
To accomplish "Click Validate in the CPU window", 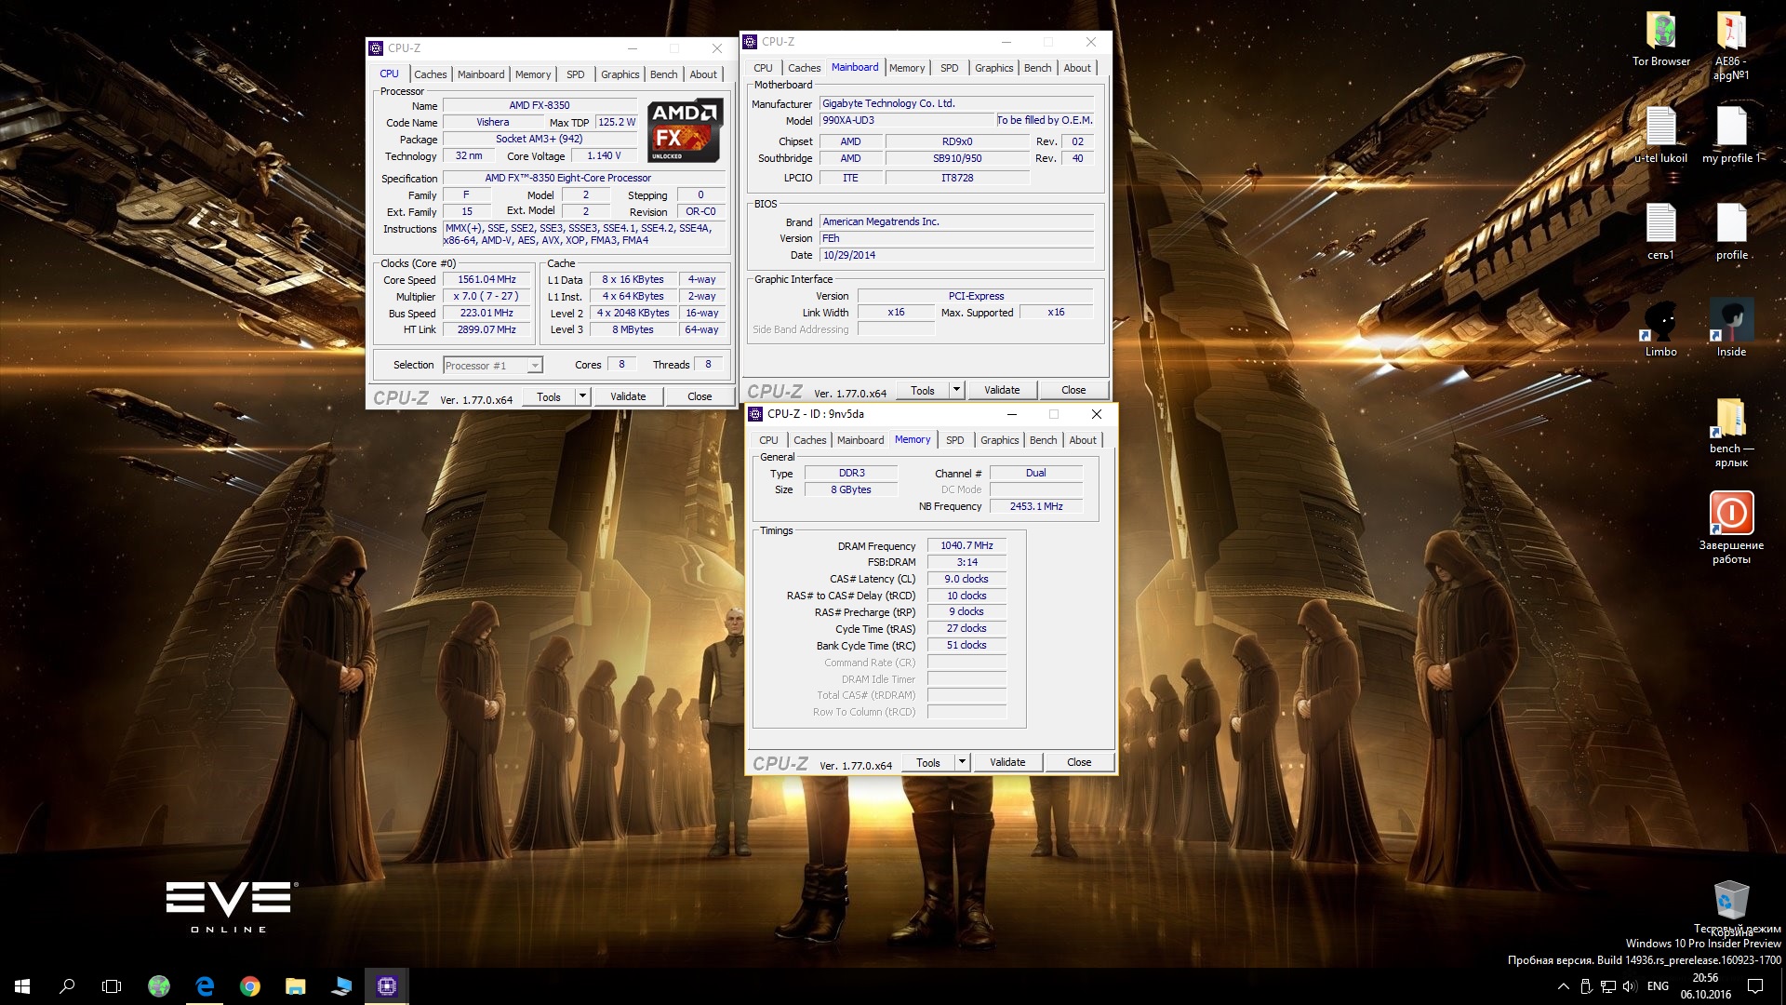I will click(628, 396).
